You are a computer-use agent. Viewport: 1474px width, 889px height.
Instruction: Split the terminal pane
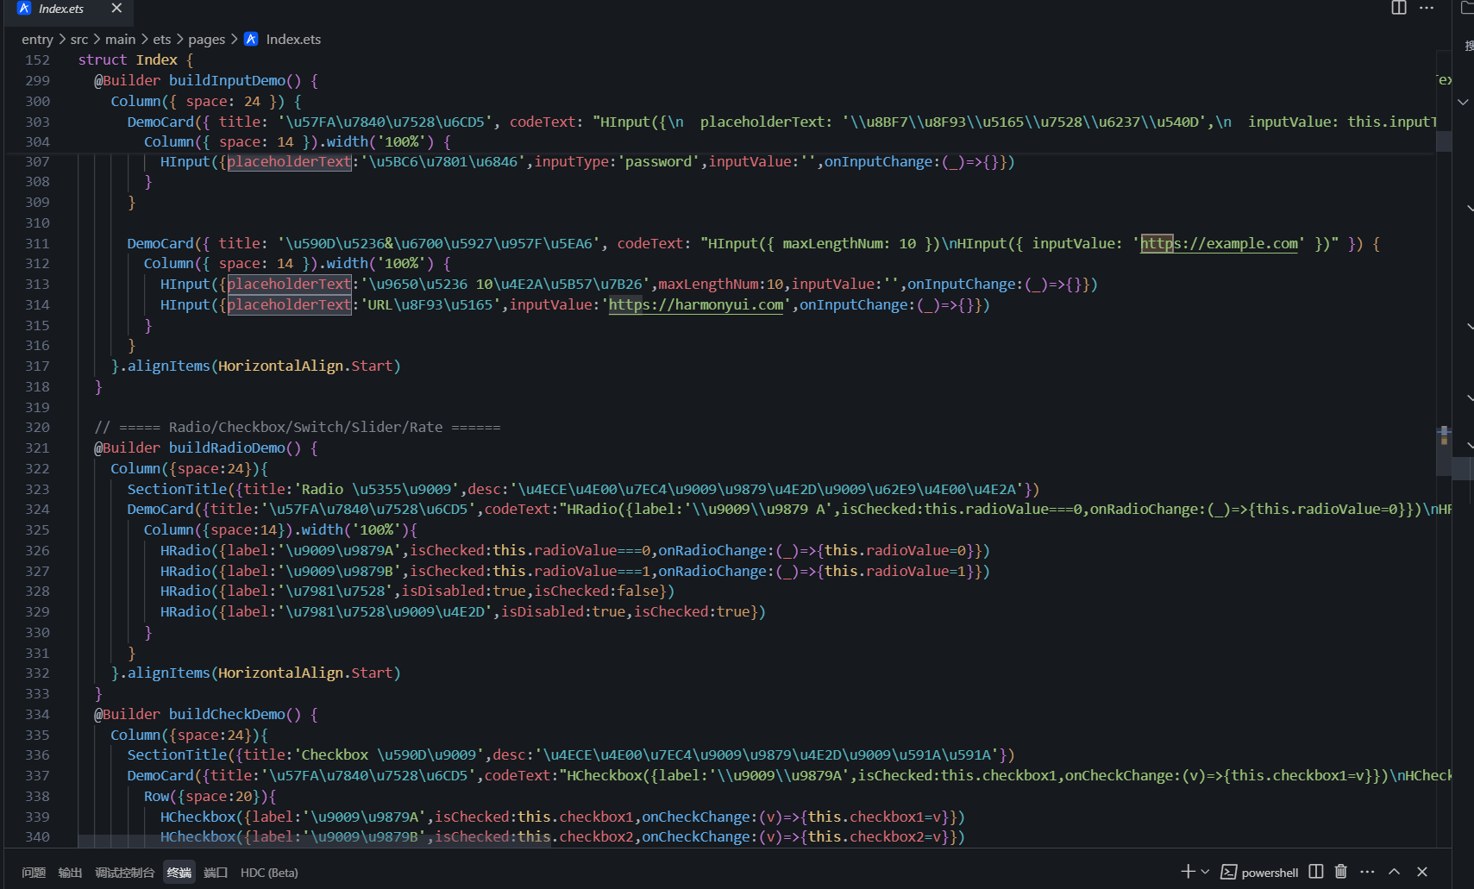click(x=1315, y=872)
